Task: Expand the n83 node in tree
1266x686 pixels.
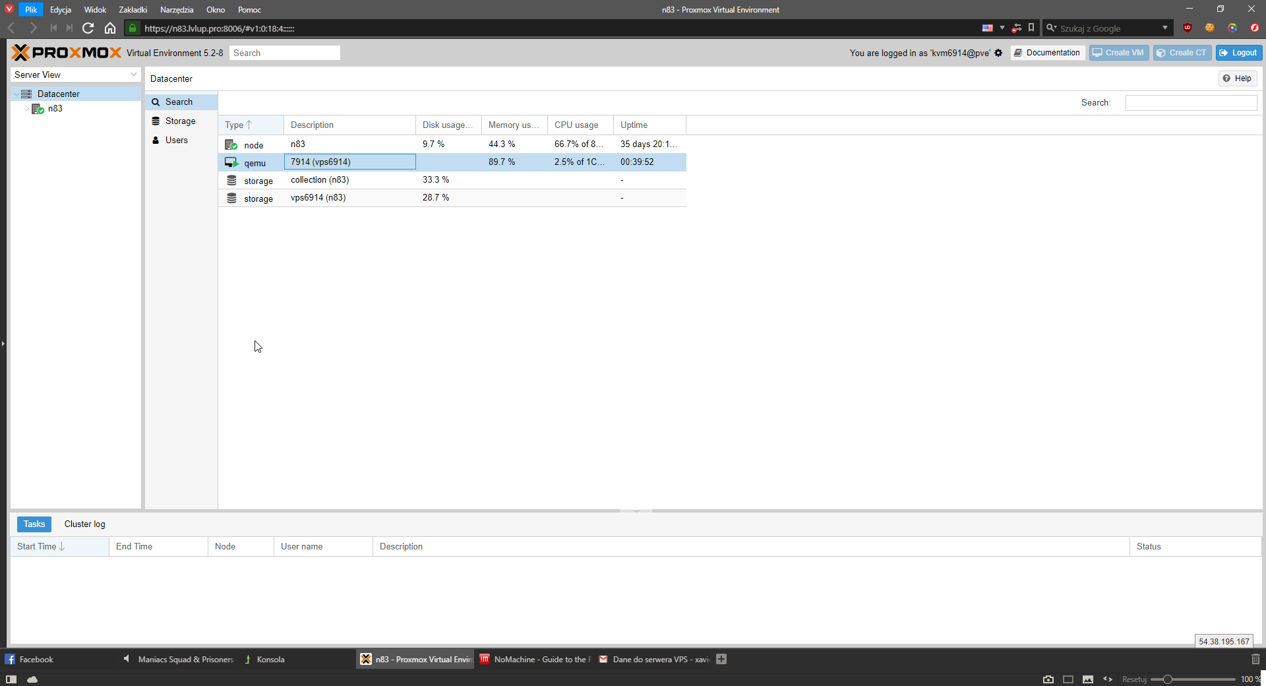Action: (27, 109)
